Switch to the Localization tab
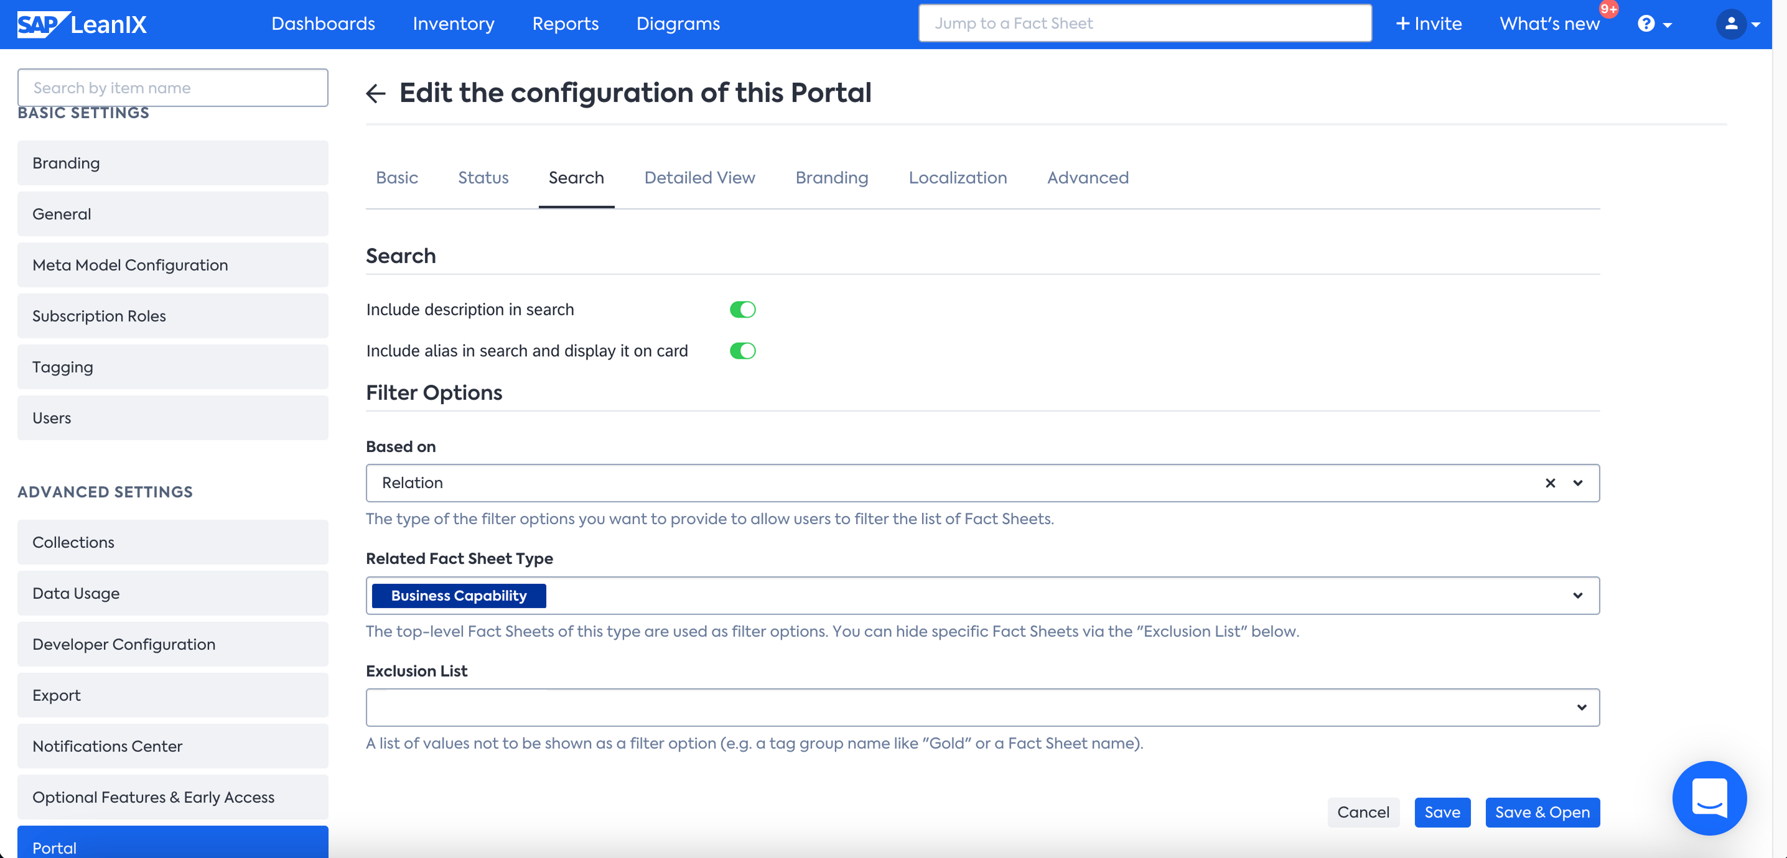 click(956, 178)
